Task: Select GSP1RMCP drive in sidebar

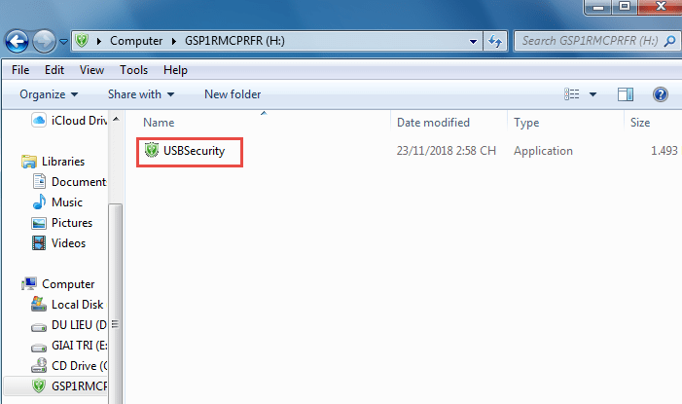Action: pos(79,386)
